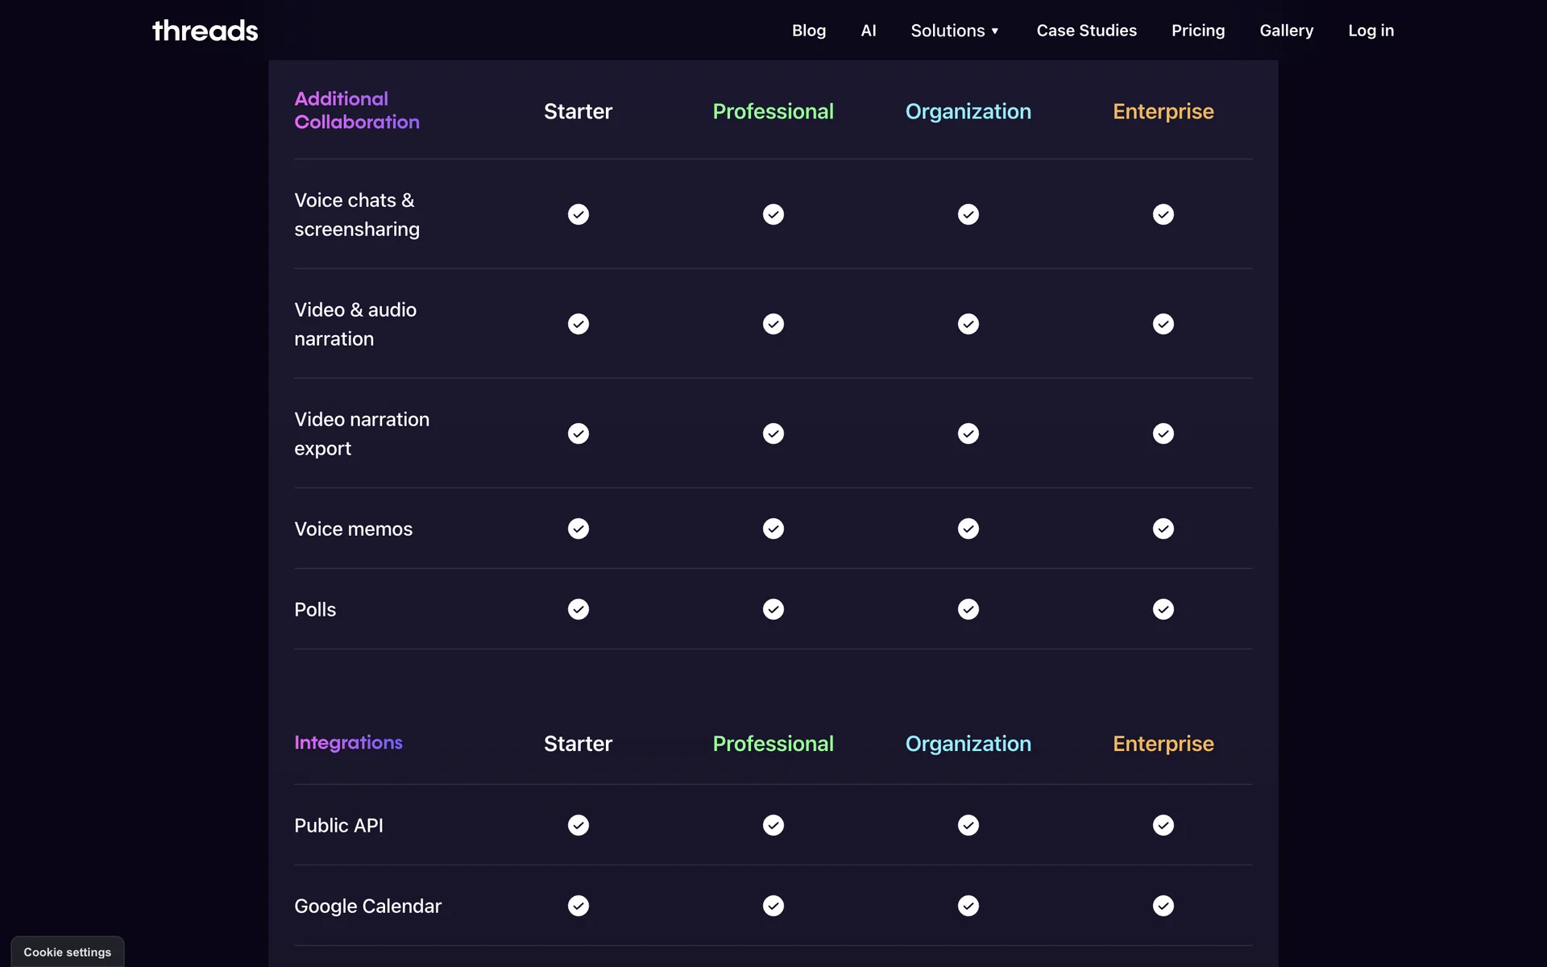Image resolution: width=1547 pixels, height=967 pixels.
Task: Expand the Solutions dropdown menu
Action: [948, 31]
